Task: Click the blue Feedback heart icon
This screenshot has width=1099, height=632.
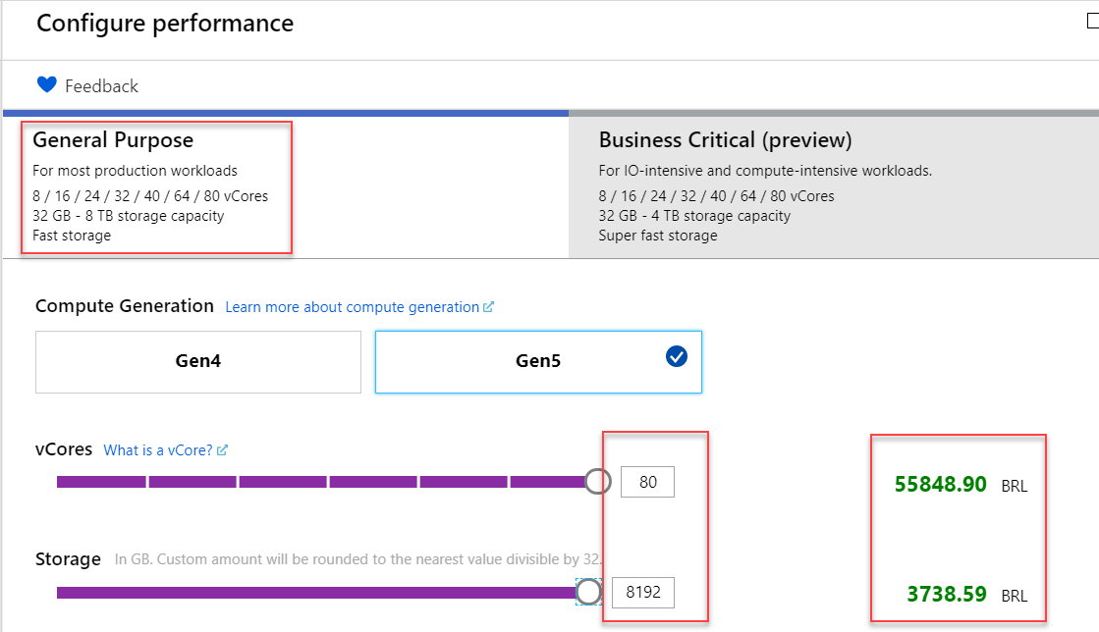Action: pyautogui.click(x=46, y=85)
